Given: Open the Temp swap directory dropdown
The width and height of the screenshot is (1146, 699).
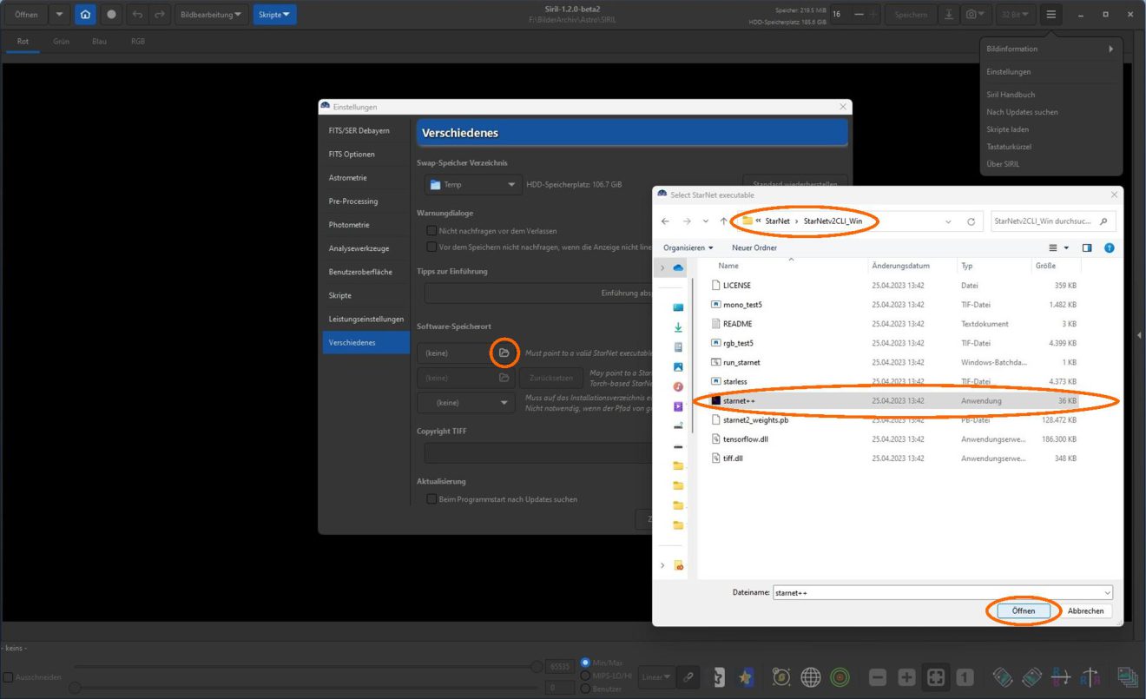Looking at the screenshot, I should tap(472, 185).
